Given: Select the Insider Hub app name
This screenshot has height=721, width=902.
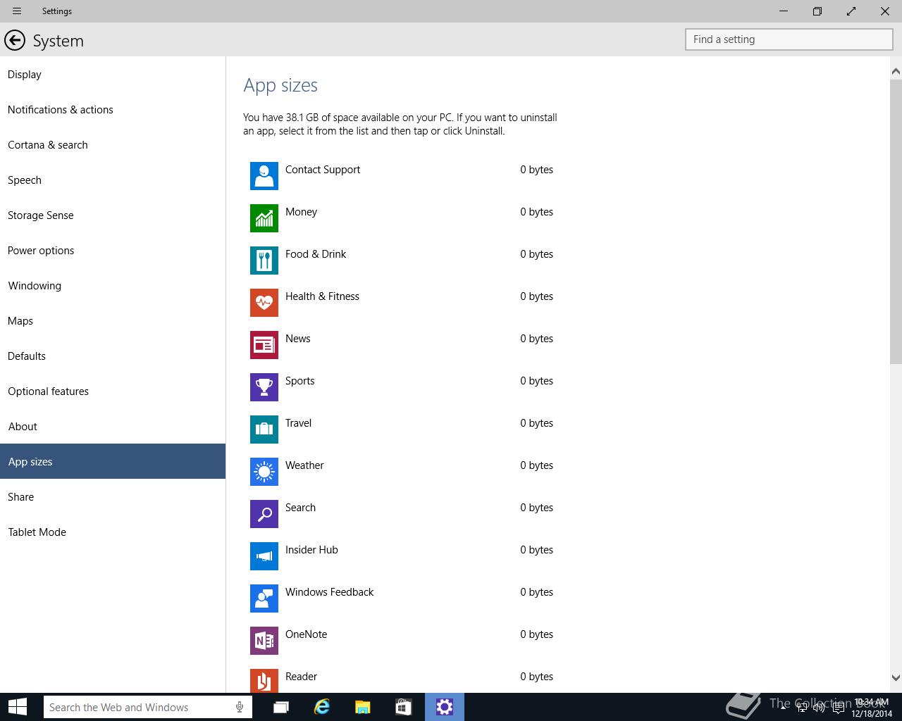Looking at the screenshot, I should point(311,550).
